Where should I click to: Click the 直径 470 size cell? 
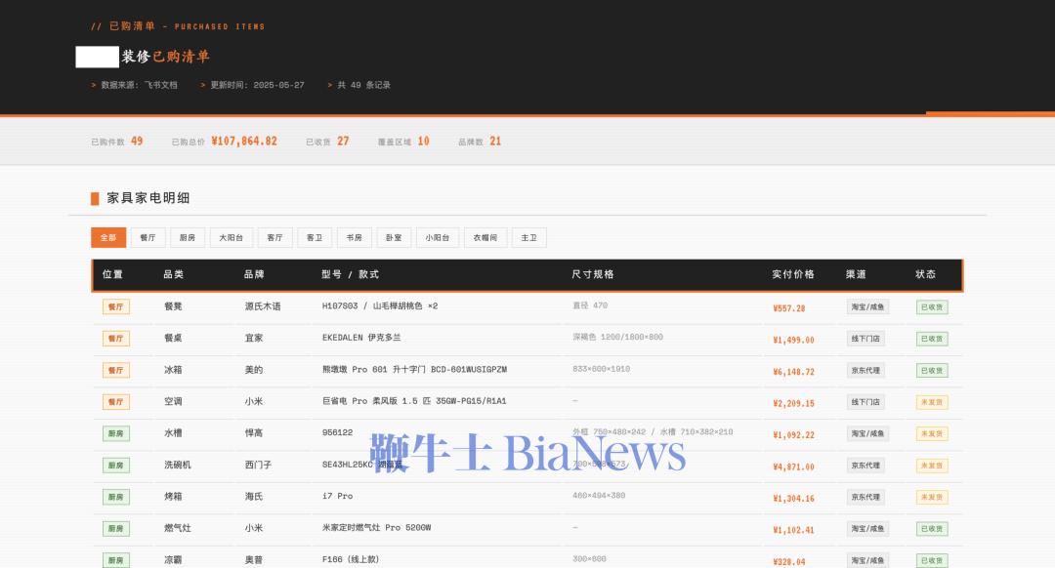point(590,305)
